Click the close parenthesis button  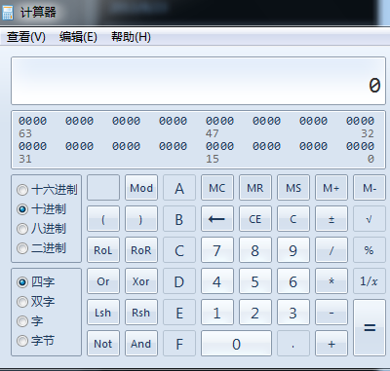click(x=141, y=219)
